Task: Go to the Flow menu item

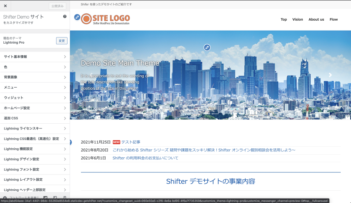Action: pyautogui.click(x=334, y=20)
